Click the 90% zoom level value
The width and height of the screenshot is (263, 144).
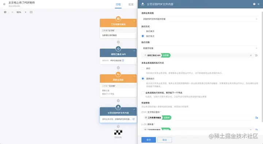[19, 12]
